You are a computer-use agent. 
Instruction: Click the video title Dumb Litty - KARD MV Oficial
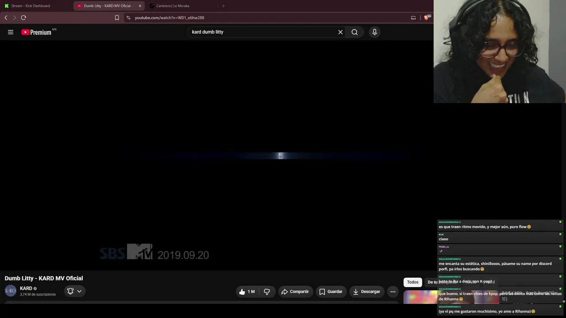44,278
